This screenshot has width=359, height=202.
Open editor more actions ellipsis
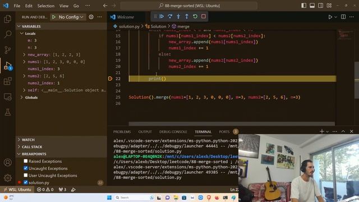(x=352, y=17)
